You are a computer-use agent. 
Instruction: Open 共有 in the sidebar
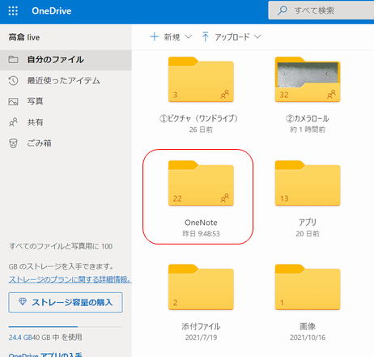pyautogui.click(x=35, y=122)
